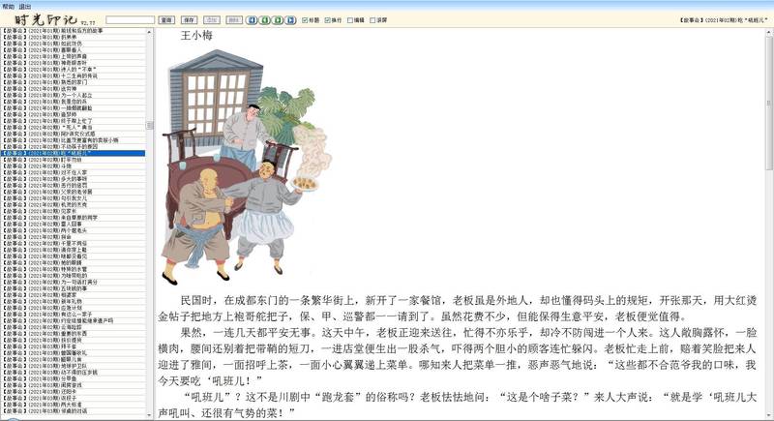The image size is (774, 421).
Task: Open list item 动不得的压岁钱
Action: 74,371
